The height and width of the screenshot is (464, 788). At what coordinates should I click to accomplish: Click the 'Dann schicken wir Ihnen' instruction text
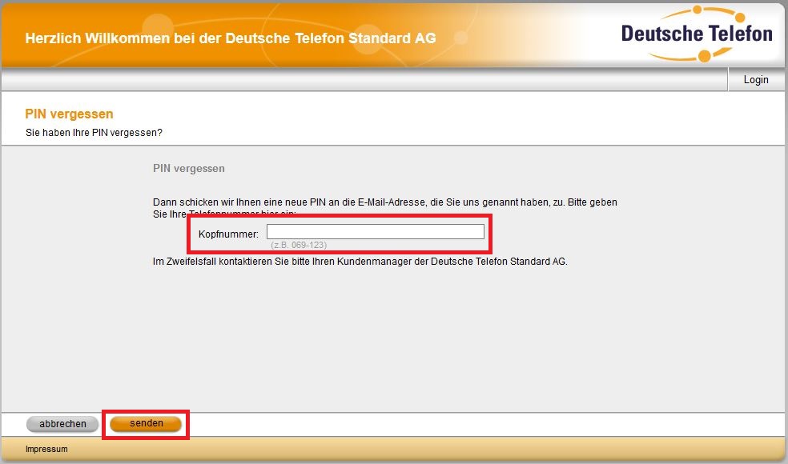coord(385,208)
